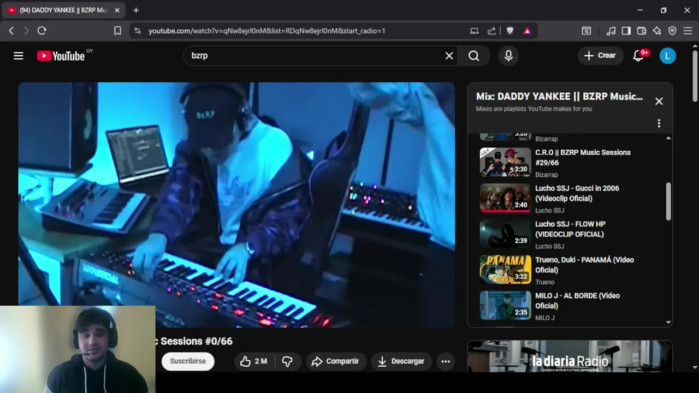Open Compartir share dialog
Screen dimensions: 699x393
[335, 361]
